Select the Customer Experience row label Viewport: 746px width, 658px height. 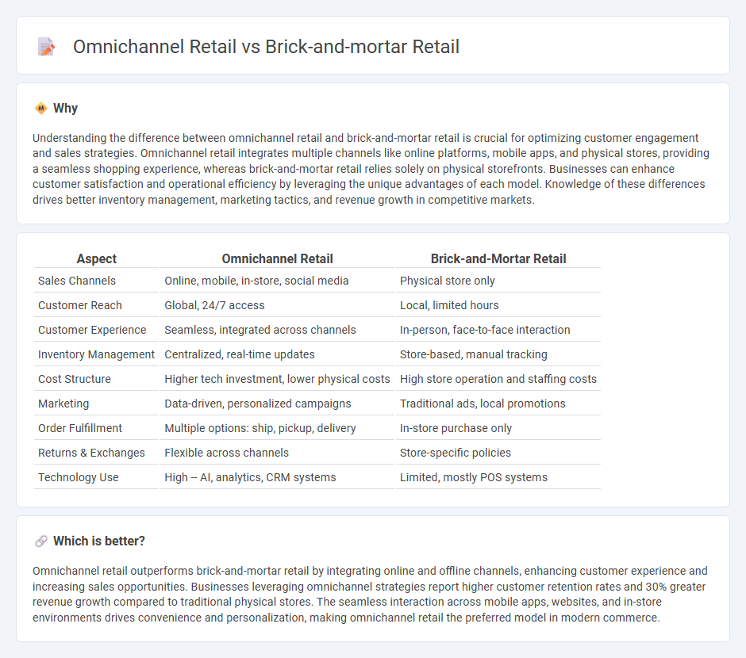92,330
